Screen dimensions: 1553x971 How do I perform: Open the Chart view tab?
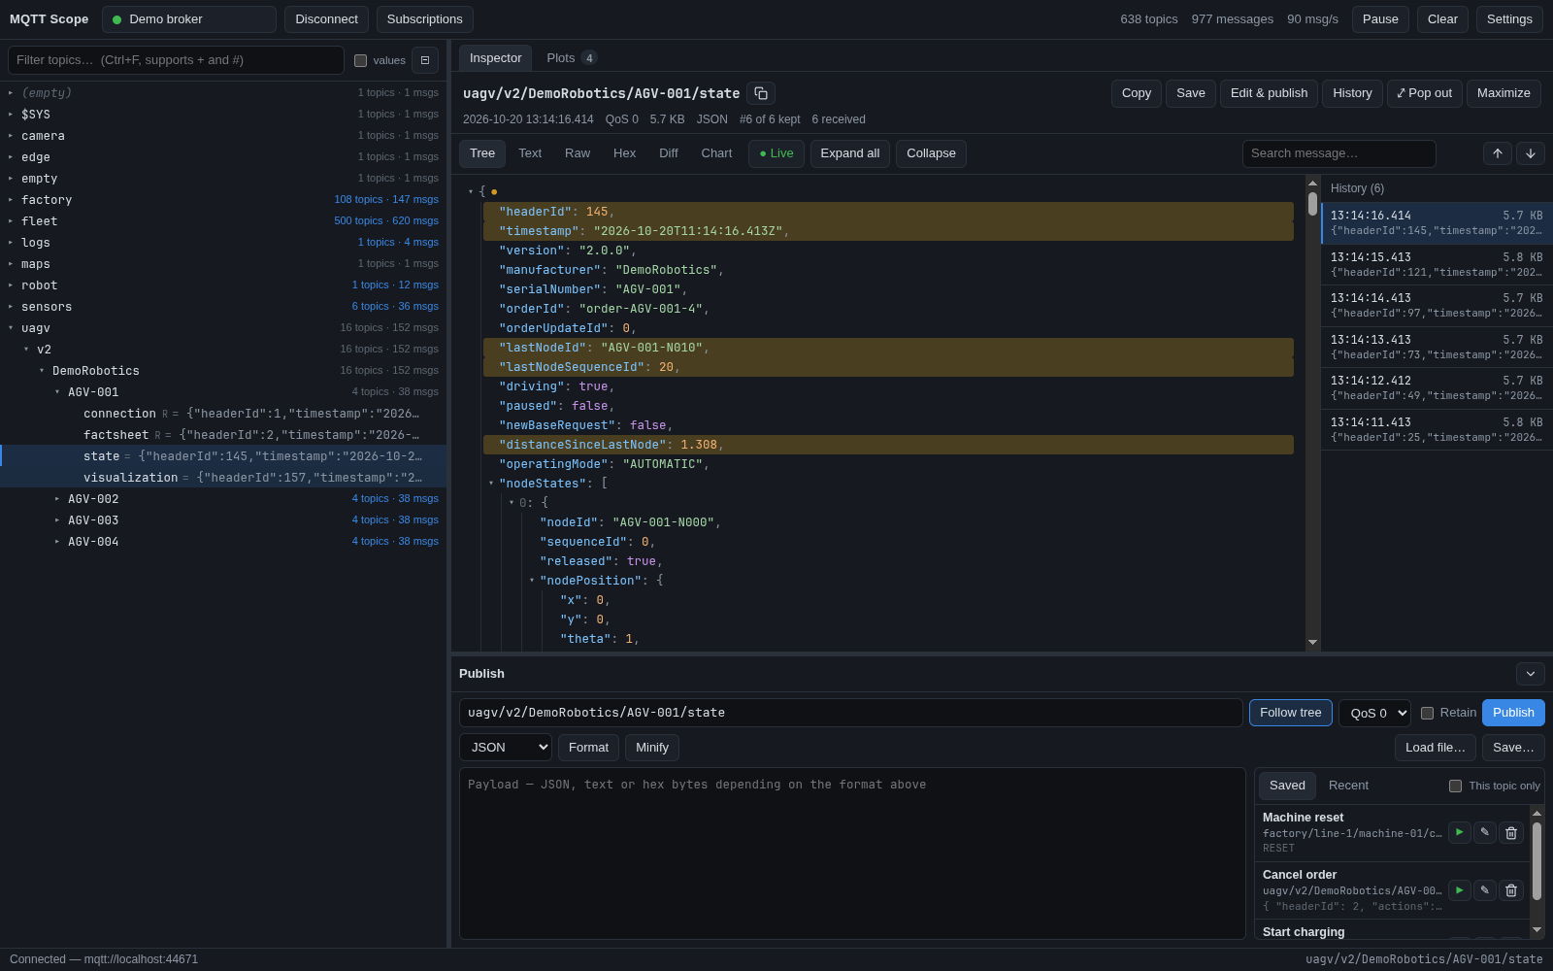pyautogui.click(x=716, y=153)
